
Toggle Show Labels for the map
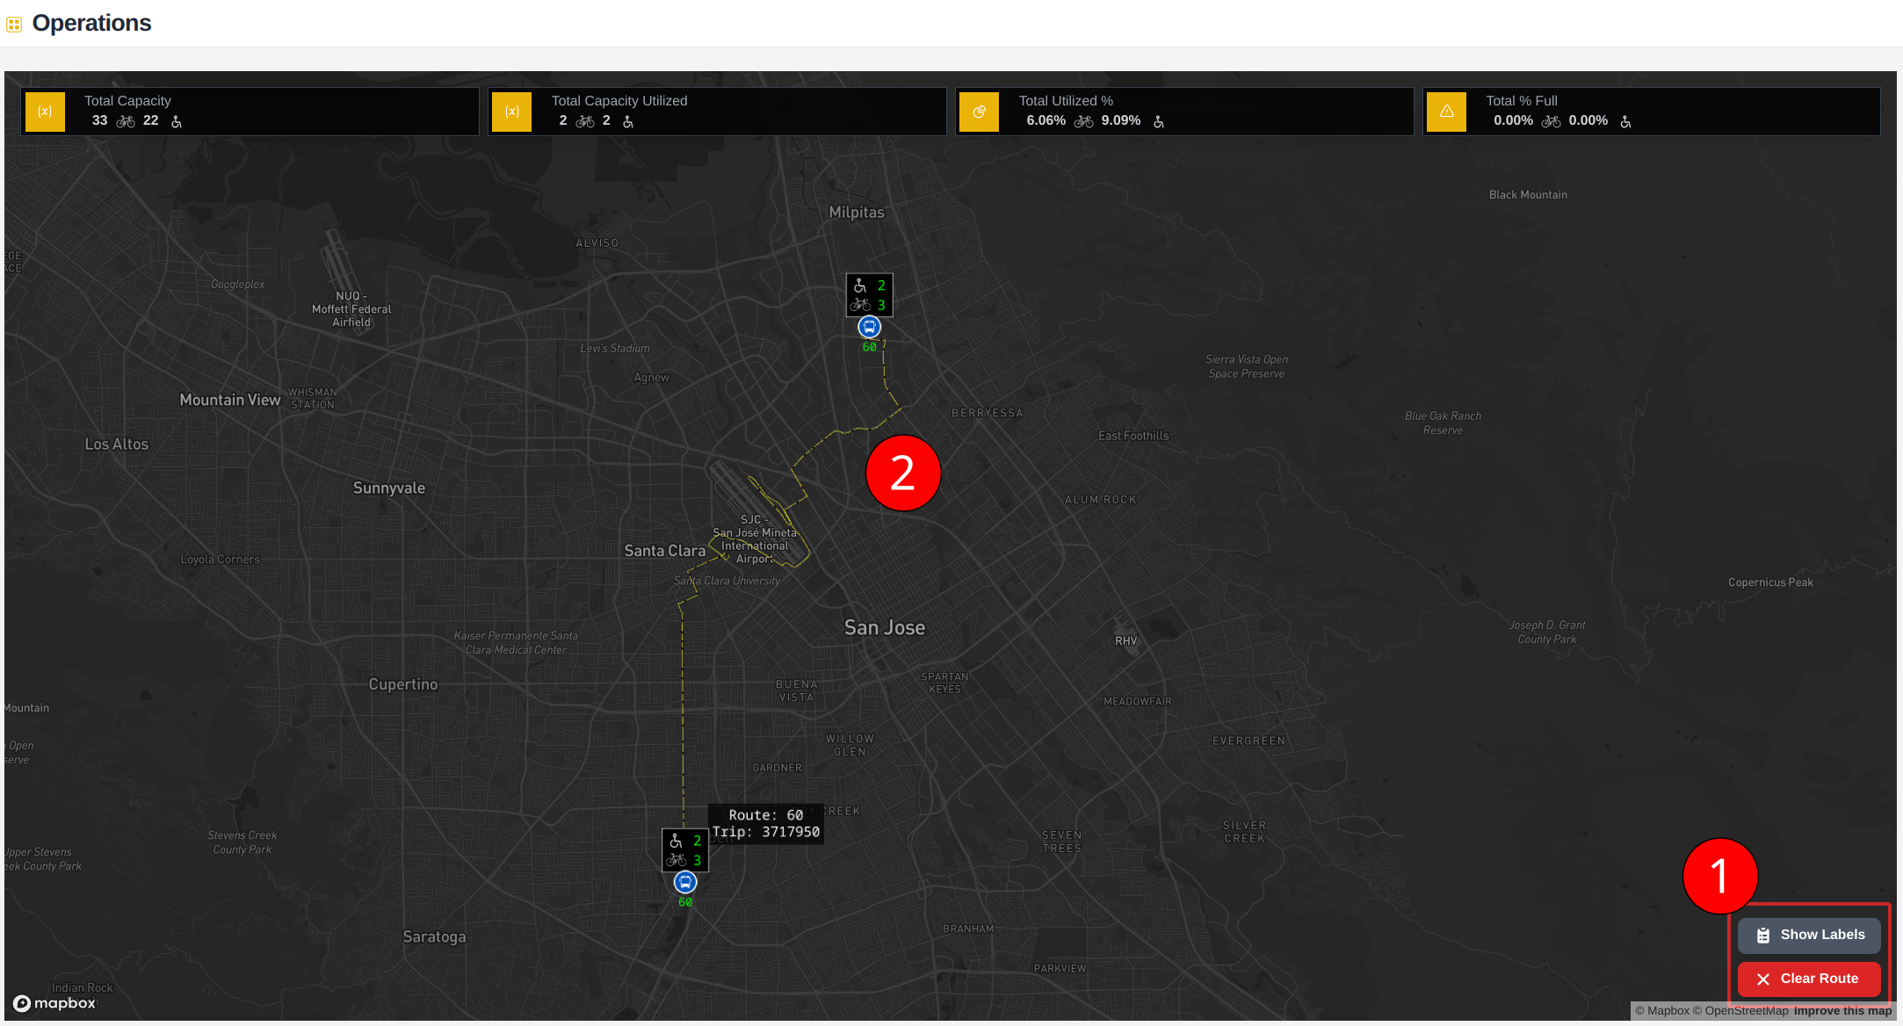tap(1809, 935)
